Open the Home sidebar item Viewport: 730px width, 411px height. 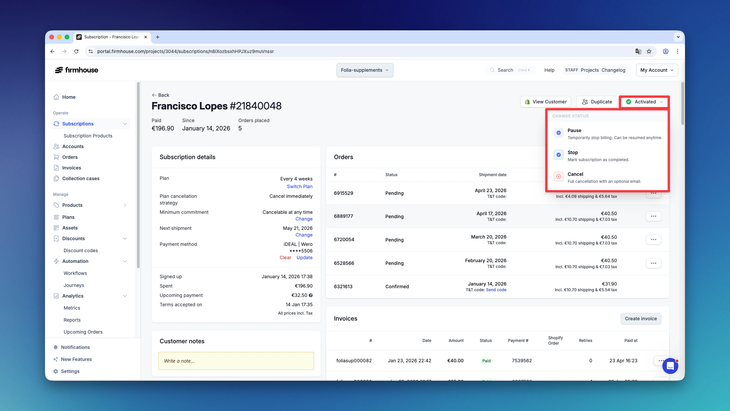[x=69, y=97]
